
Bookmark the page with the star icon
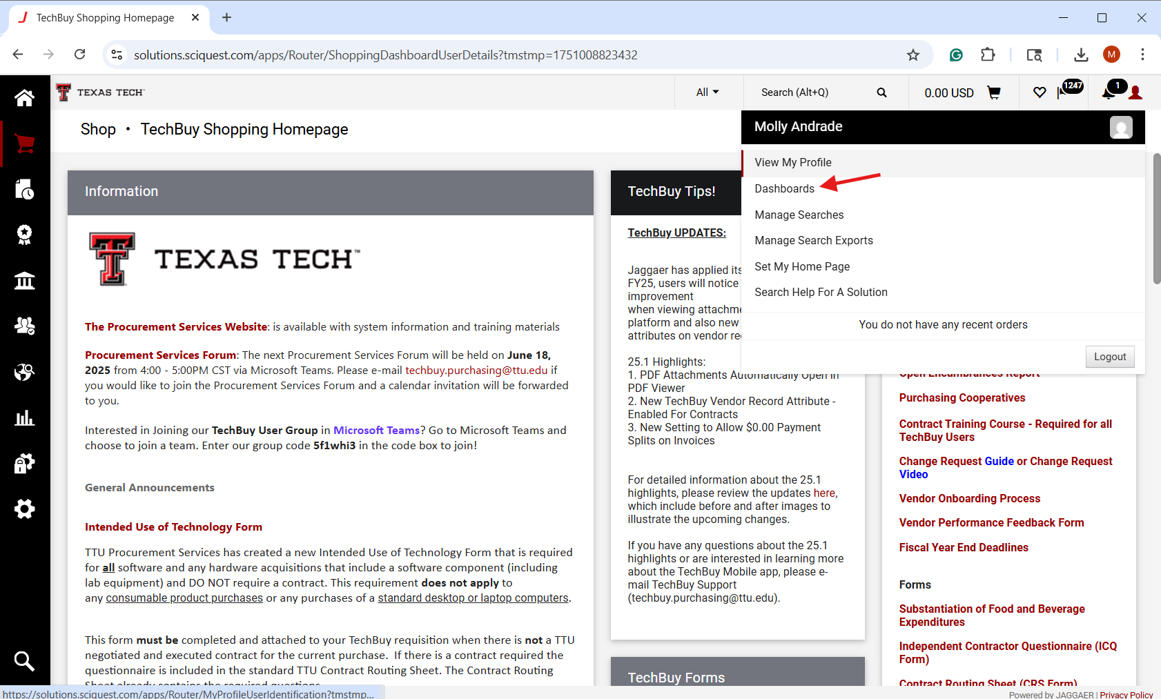[913, 55]
